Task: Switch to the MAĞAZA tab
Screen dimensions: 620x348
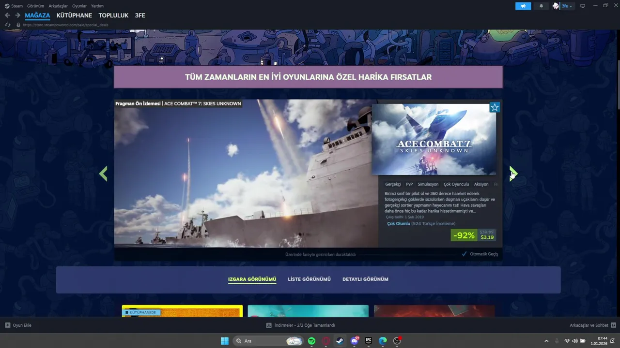Action: pos(37,15)
